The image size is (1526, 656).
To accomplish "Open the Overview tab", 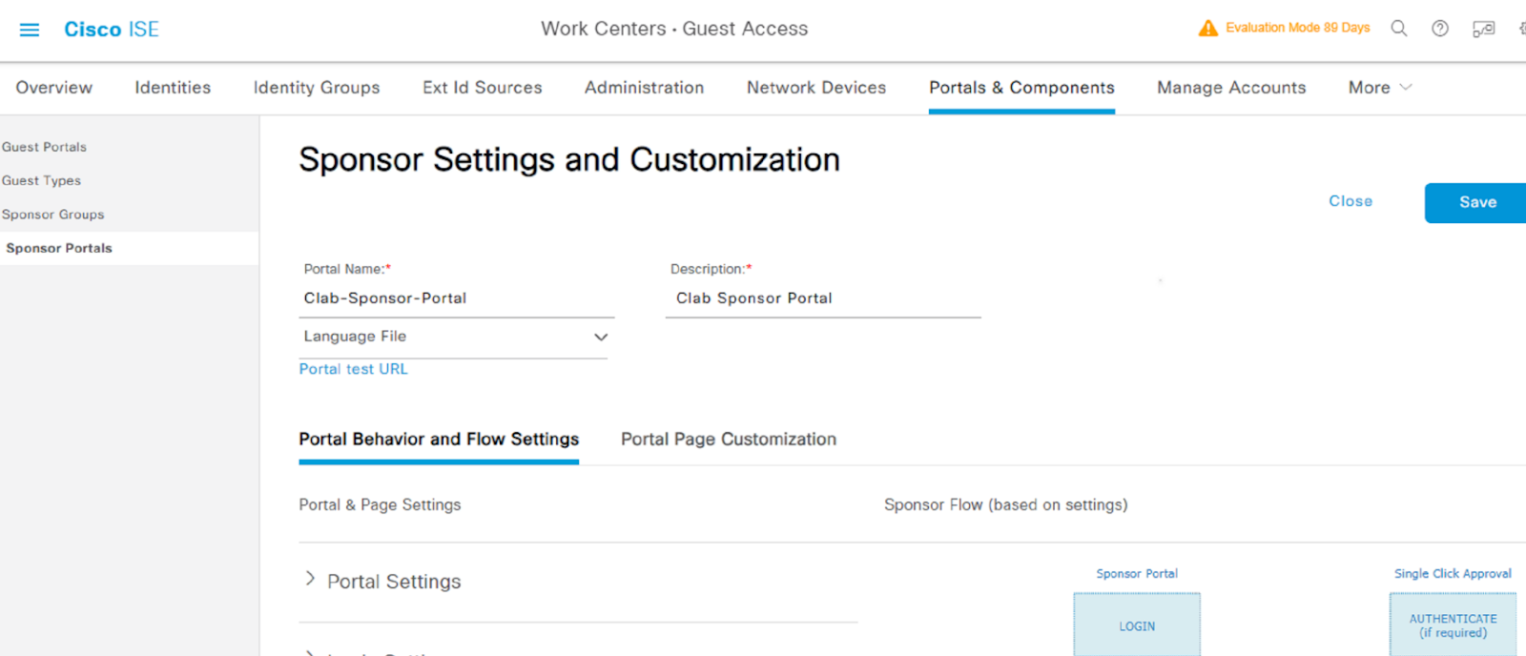I will point(54,88).
